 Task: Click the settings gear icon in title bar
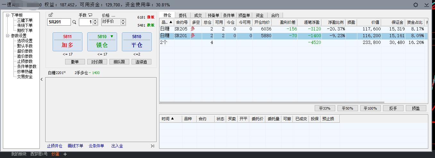[x=416, y=5]
